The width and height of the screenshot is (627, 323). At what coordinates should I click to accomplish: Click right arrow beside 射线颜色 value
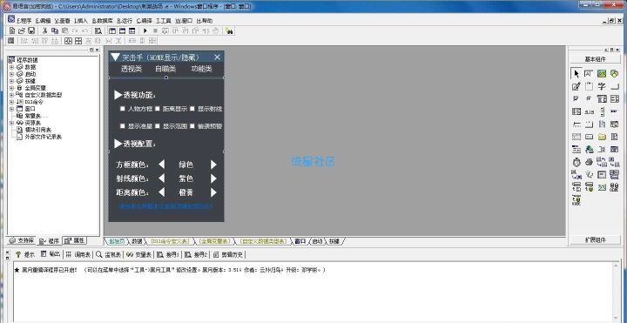[213, 178]
